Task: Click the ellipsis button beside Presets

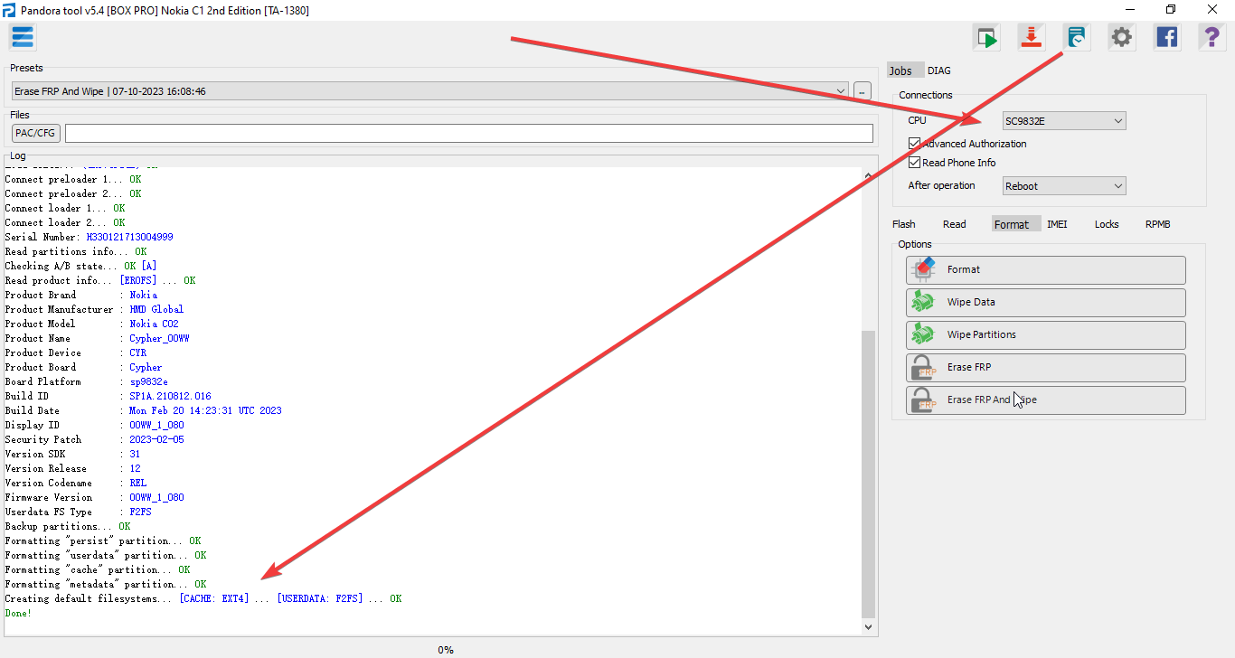Action: 862,91
